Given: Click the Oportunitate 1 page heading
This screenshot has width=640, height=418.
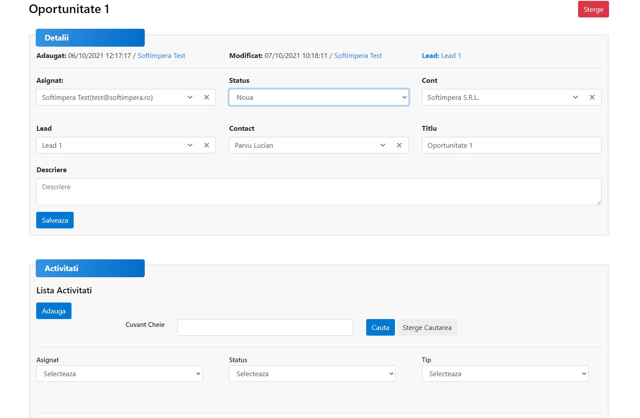Looking at the screenshot, I should [x=69, y=9].
